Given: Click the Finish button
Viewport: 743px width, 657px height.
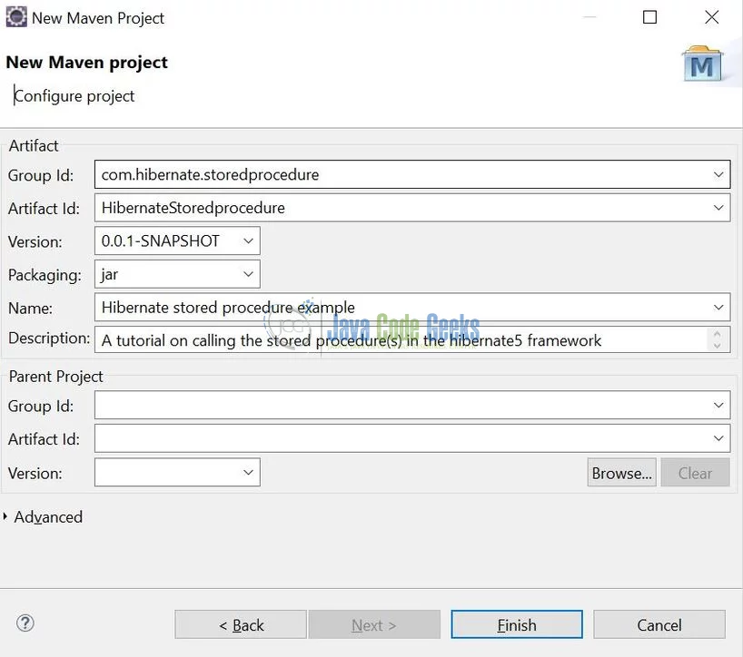Looking at the screenshot, I should pyautogui.click(x=517, y=625).
